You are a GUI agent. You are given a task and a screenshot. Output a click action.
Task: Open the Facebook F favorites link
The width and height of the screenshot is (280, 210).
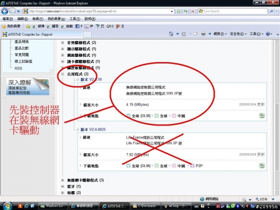point(79,26)
